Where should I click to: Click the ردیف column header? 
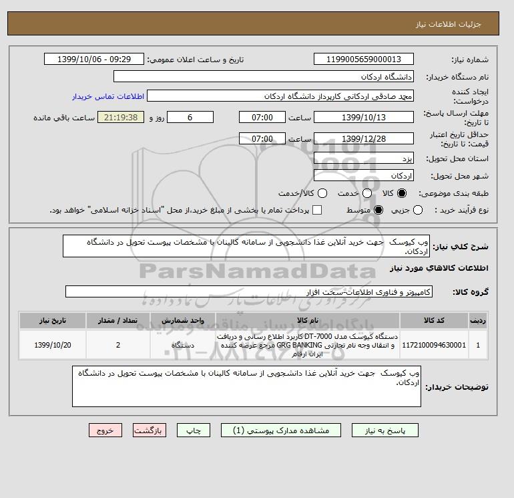tap(478, 320)
